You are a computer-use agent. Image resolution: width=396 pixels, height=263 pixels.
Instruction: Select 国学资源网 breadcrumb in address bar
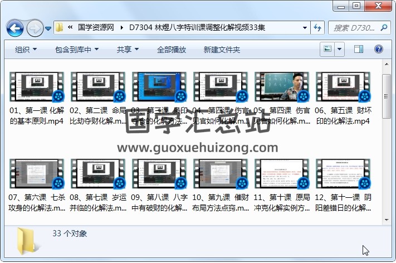[x=96, y=27]
